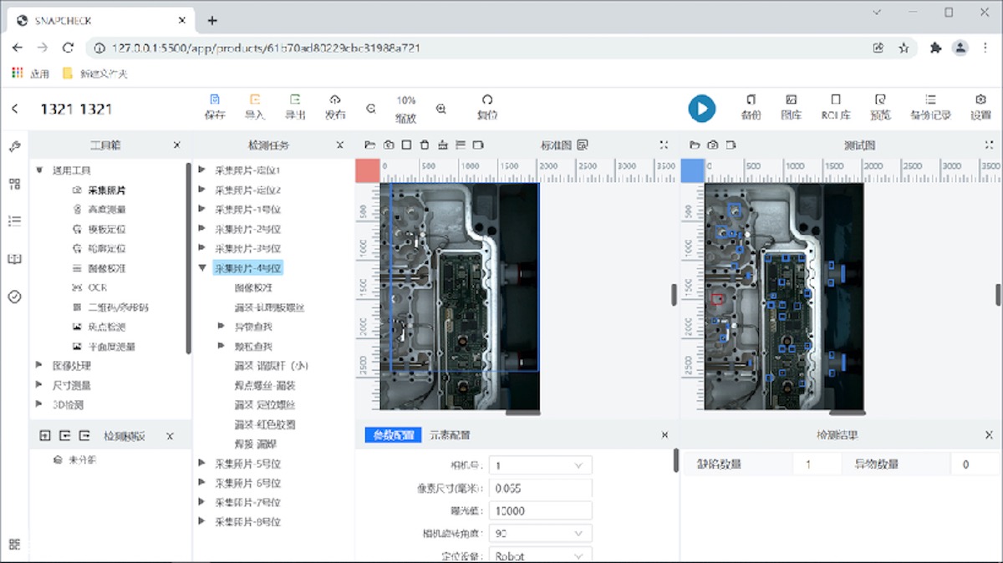1003x563 pixels.
Task: Open the ROI库 library
Action: coord(836,99)
